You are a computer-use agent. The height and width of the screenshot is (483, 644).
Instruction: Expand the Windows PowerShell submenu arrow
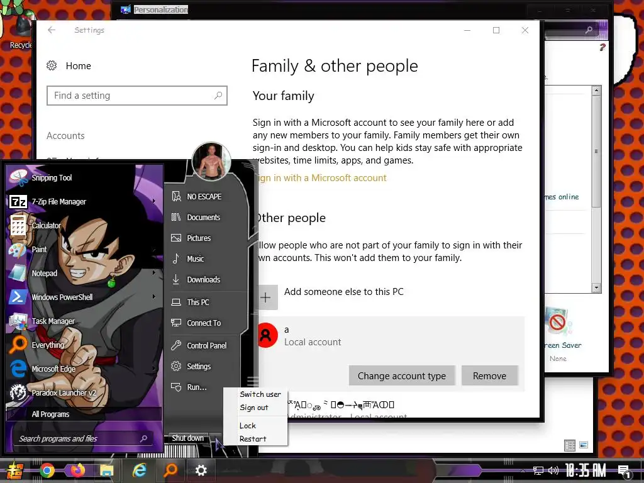[154, 297]
